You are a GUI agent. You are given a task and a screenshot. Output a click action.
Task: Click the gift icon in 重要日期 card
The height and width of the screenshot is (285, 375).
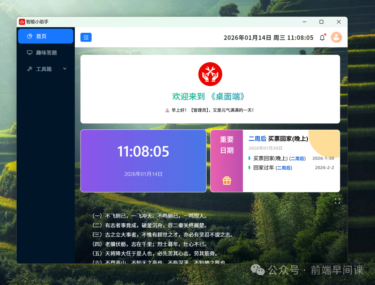227,181
